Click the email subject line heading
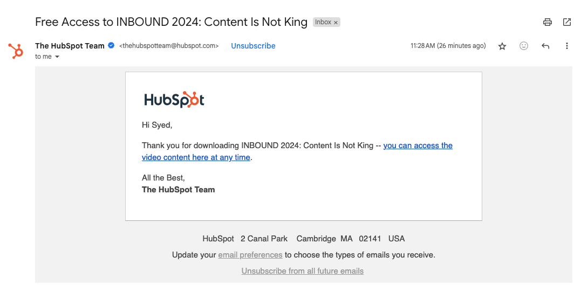The image size is (581, 292). coord(171,22)
